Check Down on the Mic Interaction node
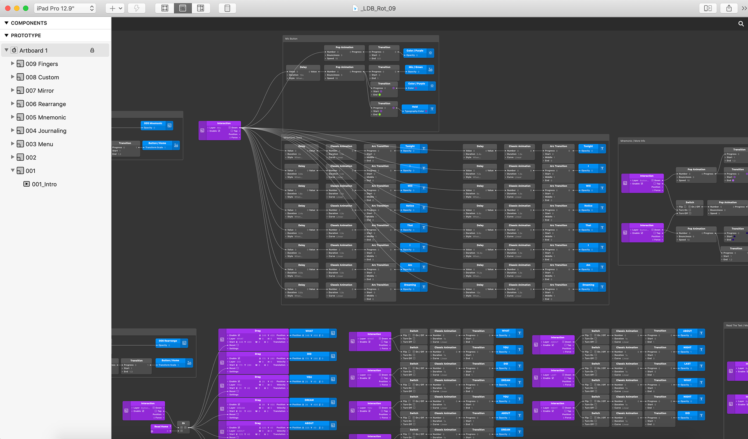 [230, 128]
